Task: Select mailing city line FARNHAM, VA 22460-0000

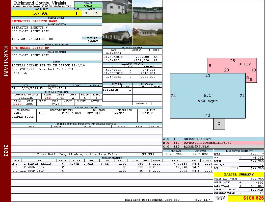Action: coord(32,39)
